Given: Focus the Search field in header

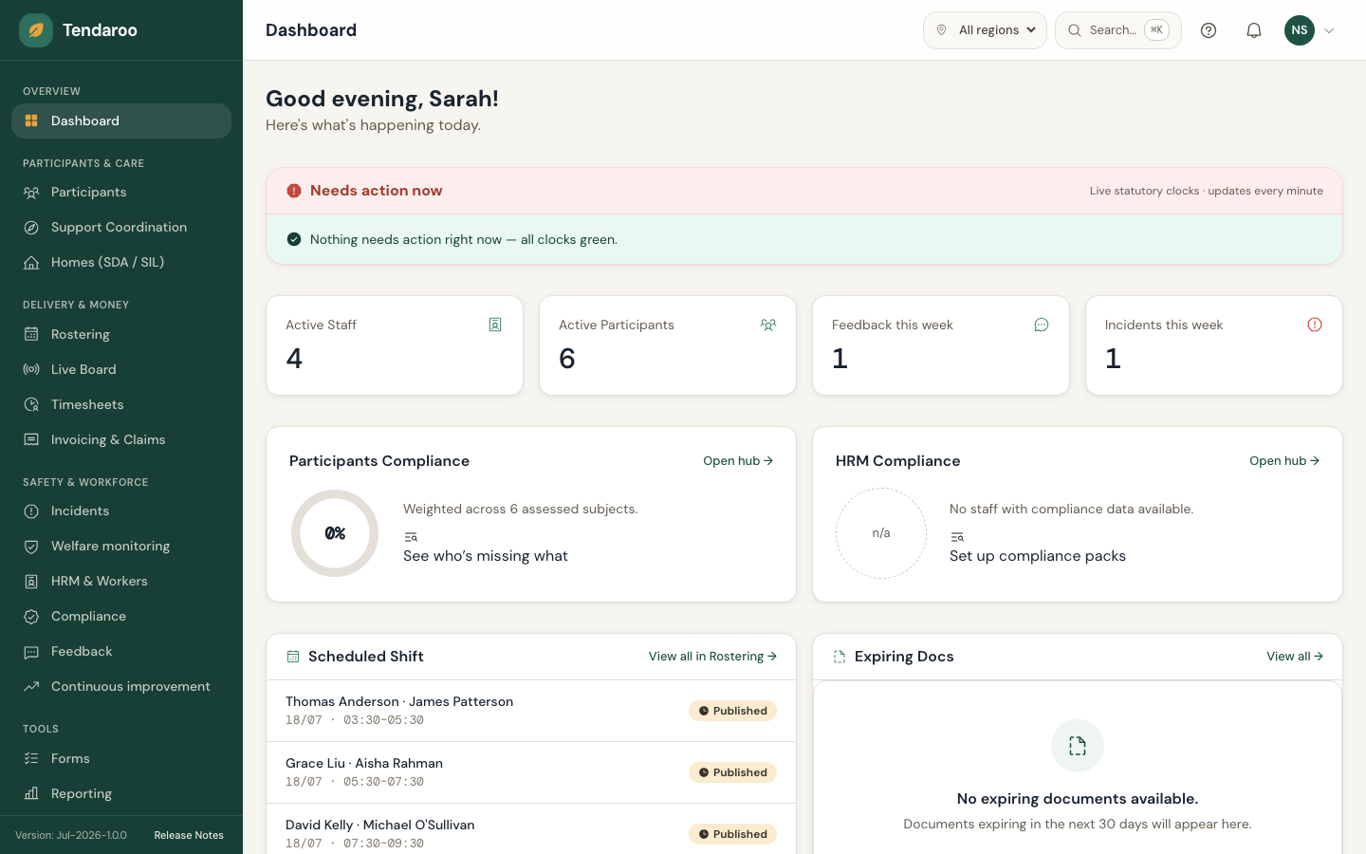Looking at the screenshot, I should pyautogui.click(x=1118, y=30).
